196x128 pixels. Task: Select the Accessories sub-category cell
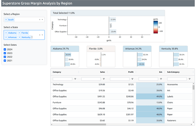(x=179, y=85)
